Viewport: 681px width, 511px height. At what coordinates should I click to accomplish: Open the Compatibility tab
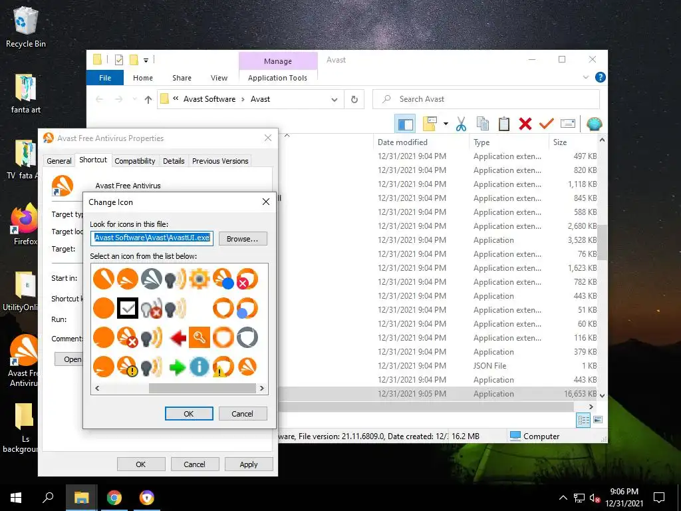pyautogui.click(x=134, y=161)
